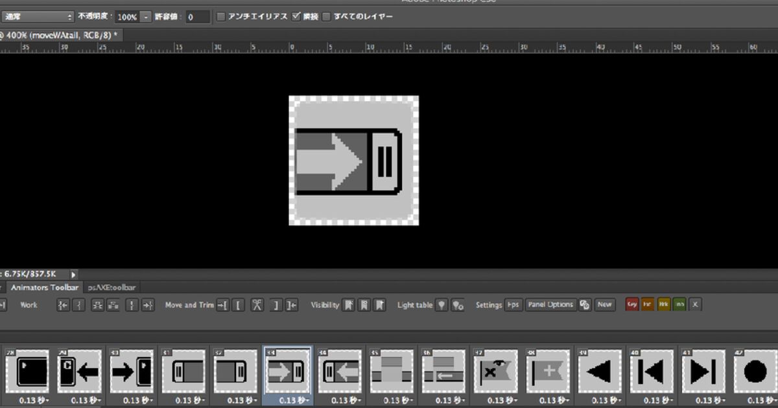Click the second light table bulb icon
The width and height of the screenshot is (778, 408).
(458, 305)
